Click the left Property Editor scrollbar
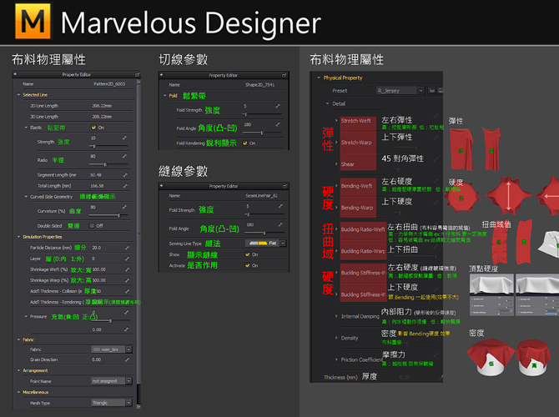The image size is (559, 417). pos(138,232)
